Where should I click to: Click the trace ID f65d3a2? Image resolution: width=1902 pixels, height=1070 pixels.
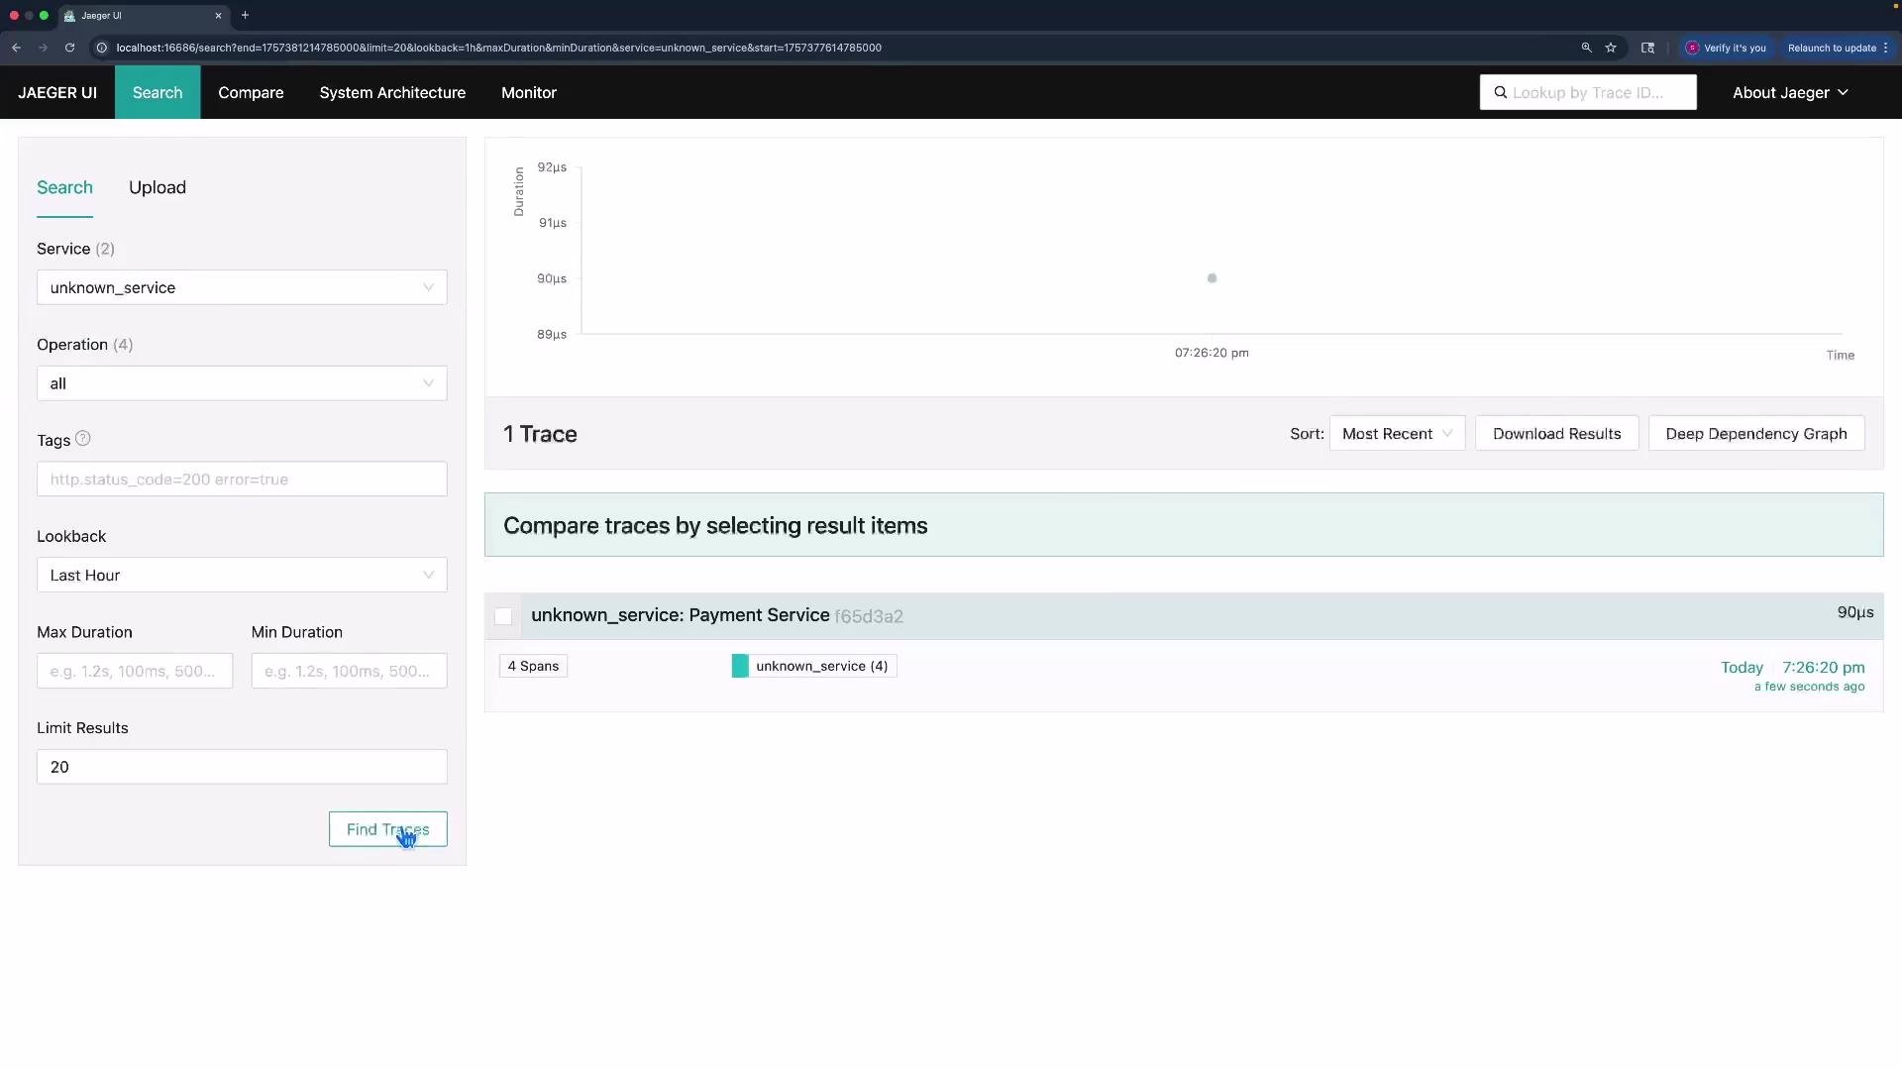coord(869,616)
